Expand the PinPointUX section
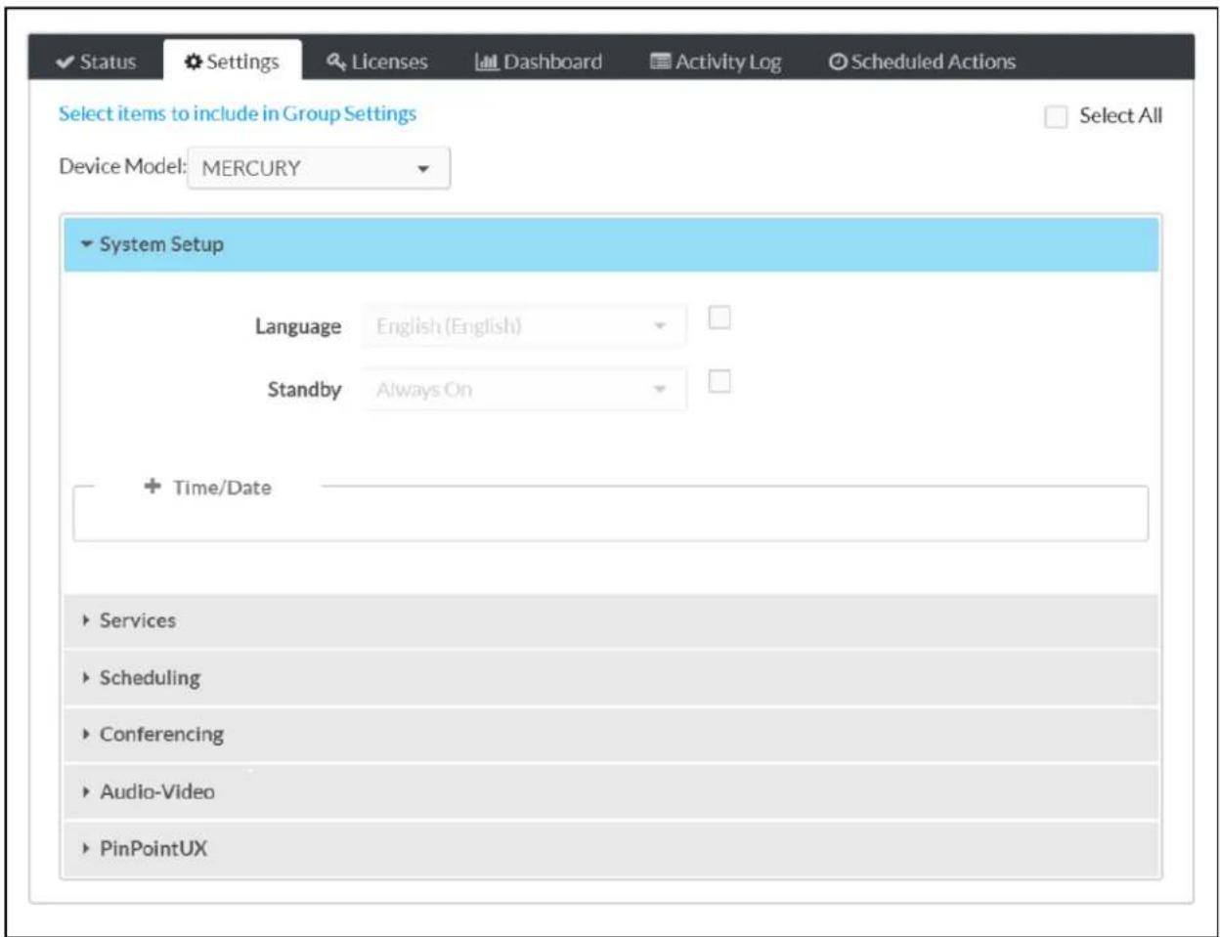This screenshot has height=937, width=1220. click(x=611, y=848)
